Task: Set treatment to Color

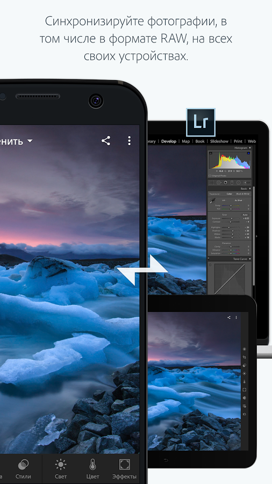Action: (230, 194)
